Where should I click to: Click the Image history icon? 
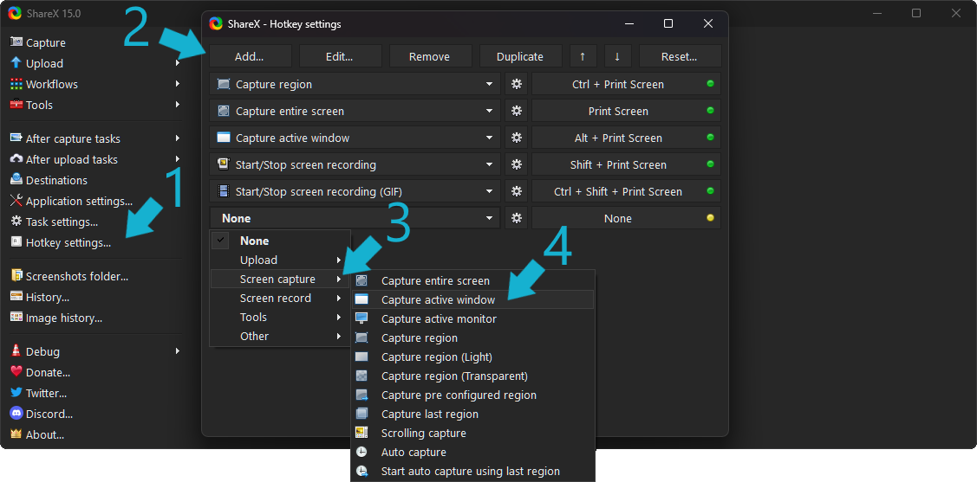coord(16,318)
